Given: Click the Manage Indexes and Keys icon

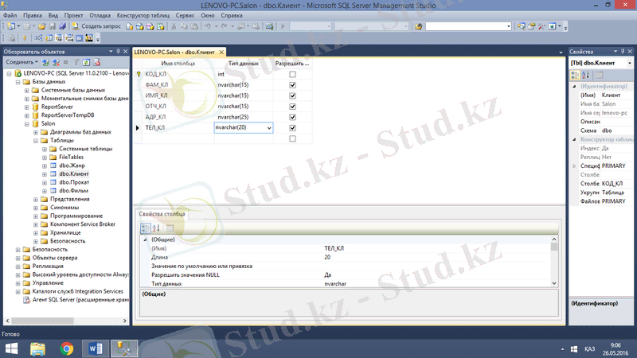Looking at the screenshot, I should click(x=49, y=38).
